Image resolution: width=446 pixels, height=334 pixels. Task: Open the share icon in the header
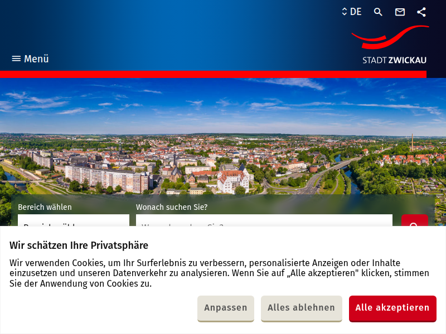tap(421, 12)
